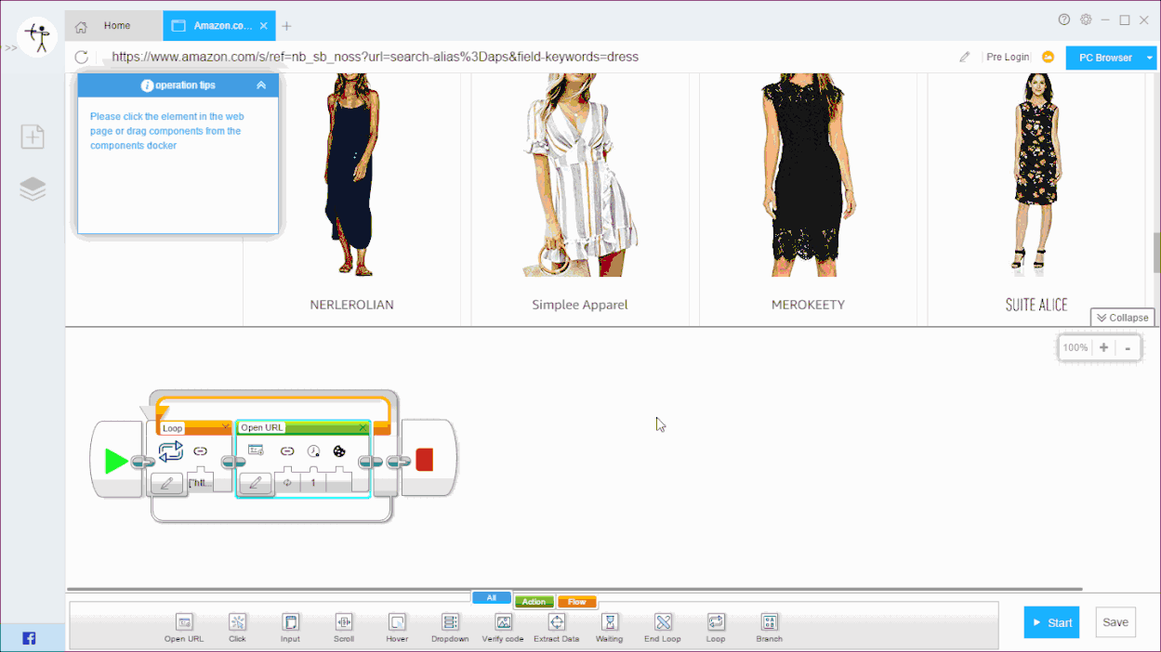This screenshot has width=1161, height=652.
Task: Click the MEROKEETY brand name
Action: tap(808, 305)
